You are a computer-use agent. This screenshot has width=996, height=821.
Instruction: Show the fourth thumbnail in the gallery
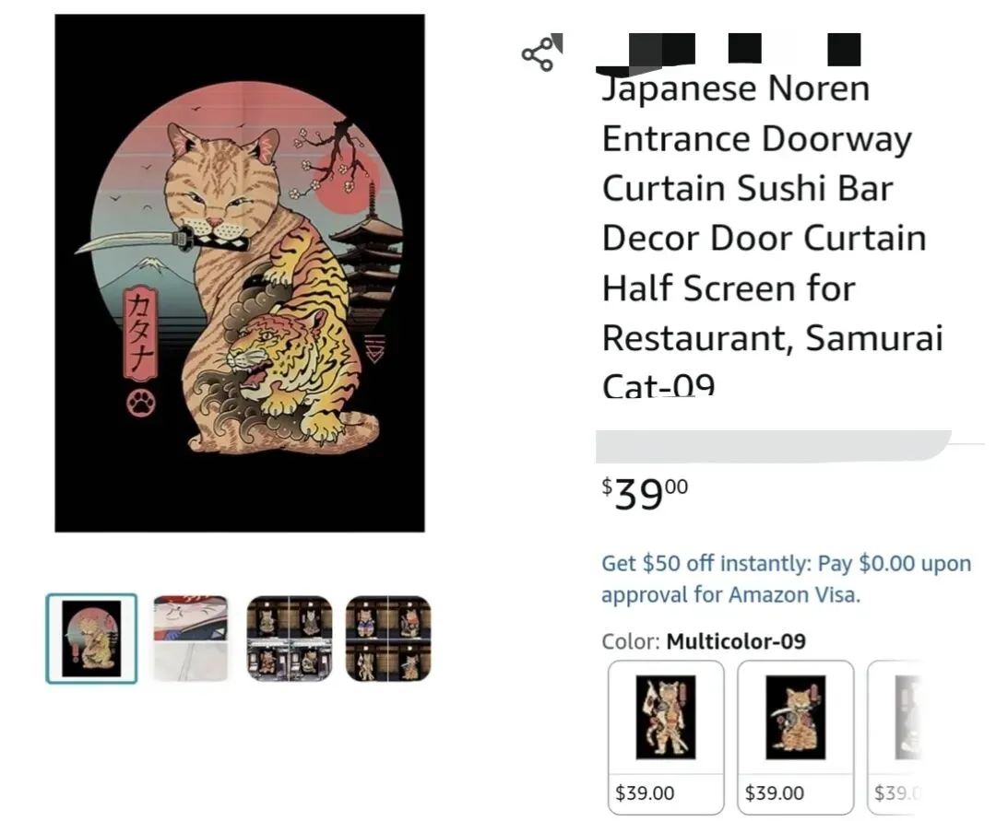pos(388,639)
